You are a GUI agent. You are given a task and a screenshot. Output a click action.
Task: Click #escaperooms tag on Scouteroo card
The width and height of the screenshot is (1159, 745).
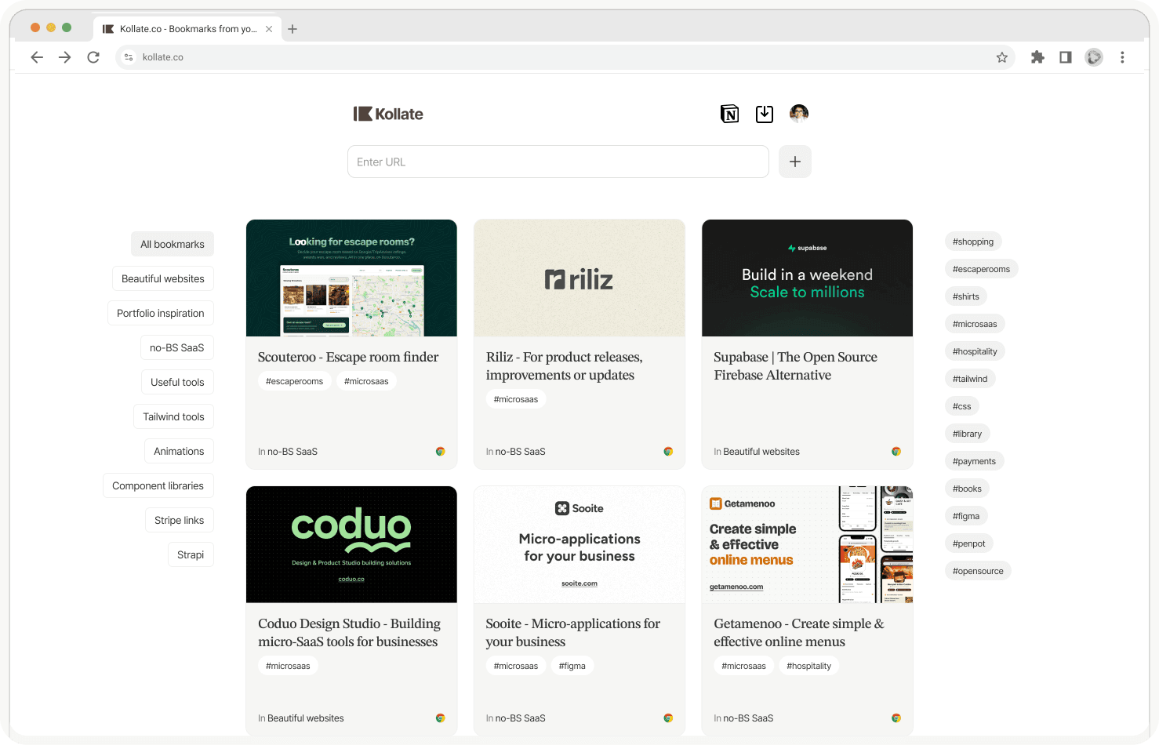pos(294,381)
